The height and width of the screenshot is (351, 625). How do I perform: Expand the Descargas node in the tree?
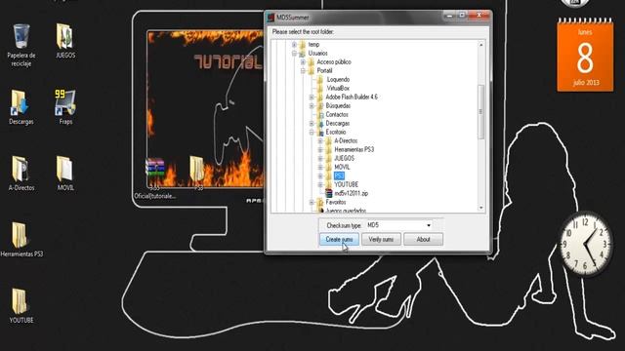(x=312, y=124)
